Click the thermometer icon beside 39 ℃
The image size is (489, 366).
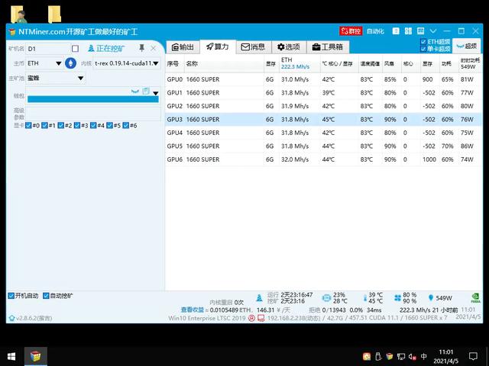(365, 298)
